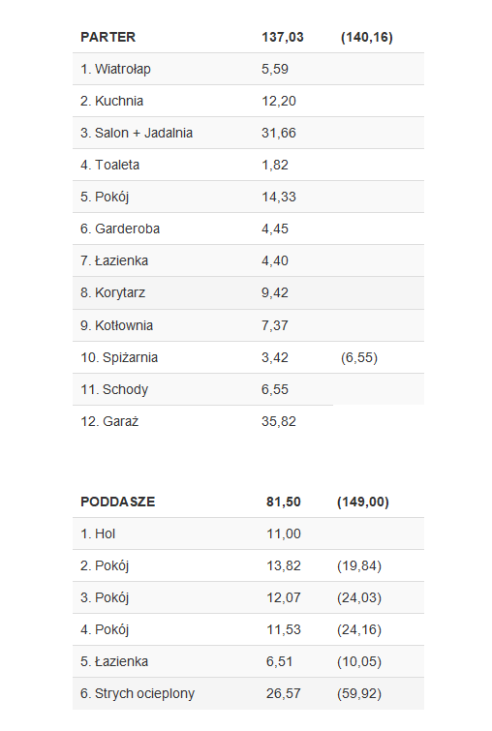Click the PODDASZE header label
492x731 pixels.
(x=117, y=502)
